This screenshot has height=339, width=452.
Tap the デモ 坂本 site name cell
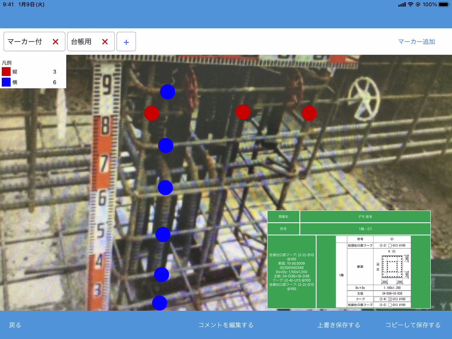point(365,216)
